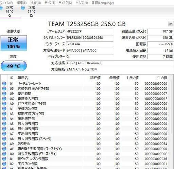Select the リードエラーレート attribute name
The image size is (174, 169).
pos(29,84)
